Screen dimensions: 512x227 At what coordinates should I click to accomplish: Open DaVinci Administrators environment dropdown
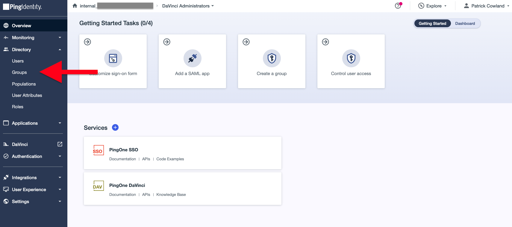point(188,6)
